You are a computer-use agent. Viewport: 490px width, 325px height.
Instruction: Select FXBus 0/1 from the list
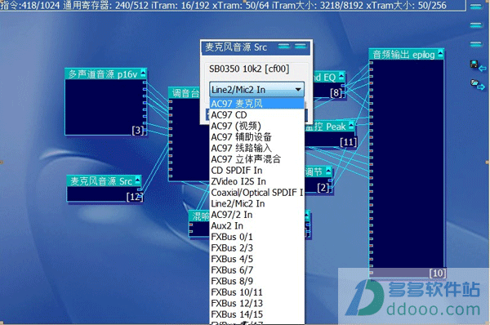point(256,237)
